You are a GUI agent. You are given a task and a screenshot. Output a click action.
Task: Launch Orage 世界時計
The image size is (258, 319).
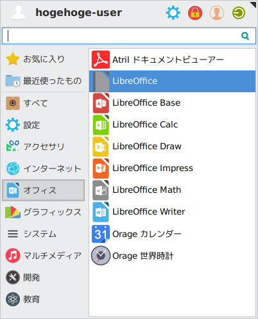point(172,256)
